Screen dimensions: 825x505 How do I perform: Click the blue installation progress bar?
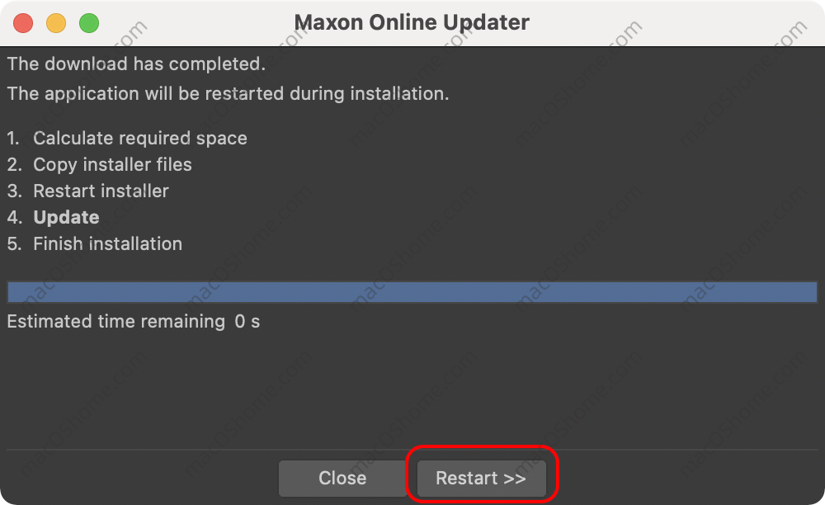(412, 292)
